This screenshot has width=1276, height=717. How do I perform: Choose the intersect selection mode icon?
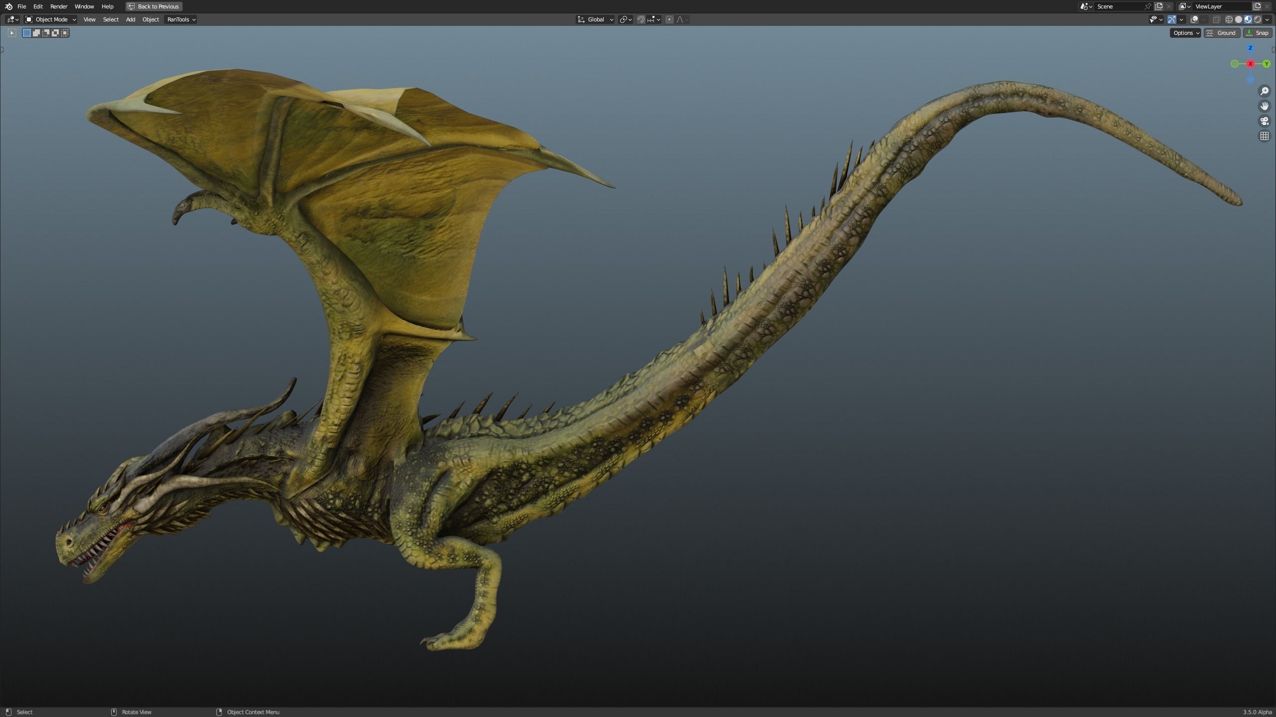click(65, 33)
